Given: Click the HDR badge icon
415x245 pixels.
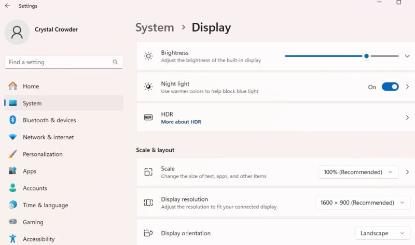Looking at the screenshot, I should (x=148, y=118).
